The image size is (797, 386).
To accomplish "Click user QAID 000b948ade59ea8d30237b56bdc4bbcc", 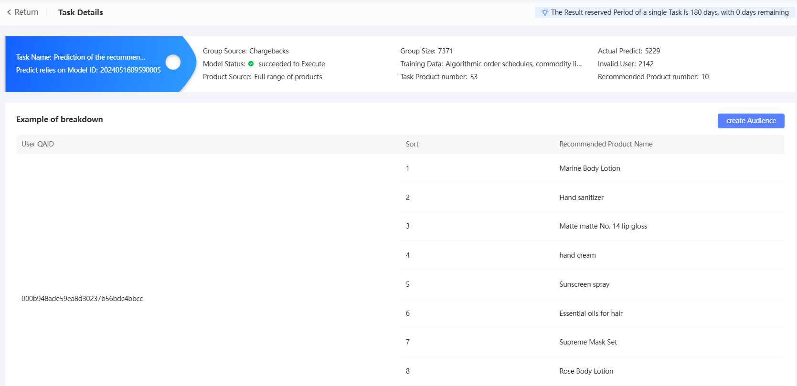I will 82,299.
